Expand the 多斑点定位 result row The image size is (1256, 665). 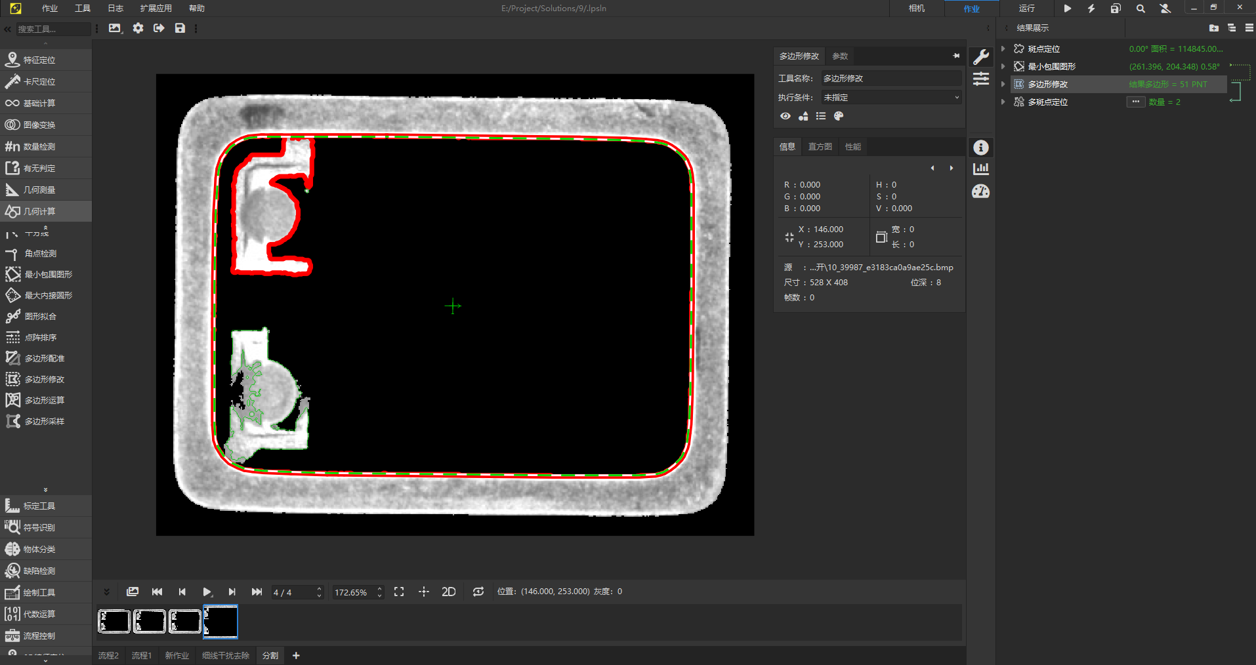1003,102
